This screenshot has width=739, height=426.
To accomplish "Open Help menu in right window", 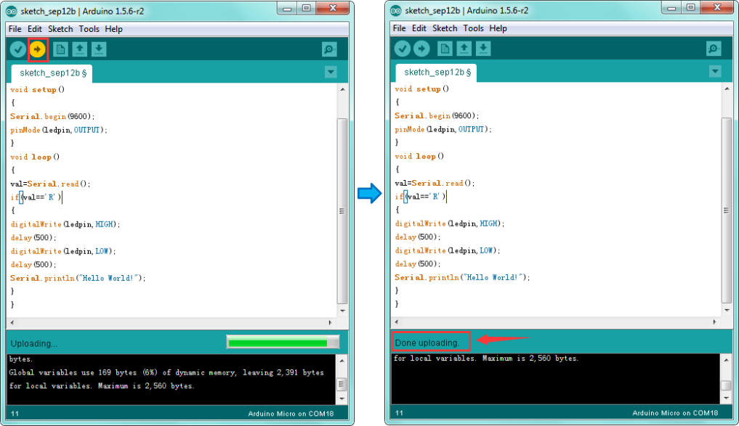I will [498, 28].
